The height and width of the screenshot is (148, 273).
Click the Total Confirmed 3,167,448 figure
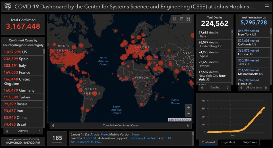23,26
